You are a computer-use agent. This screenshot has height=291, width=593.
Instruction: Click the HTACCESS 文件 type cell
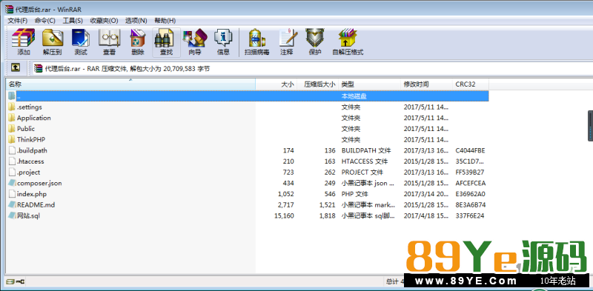pyautogui.click(x=365, y=161)
